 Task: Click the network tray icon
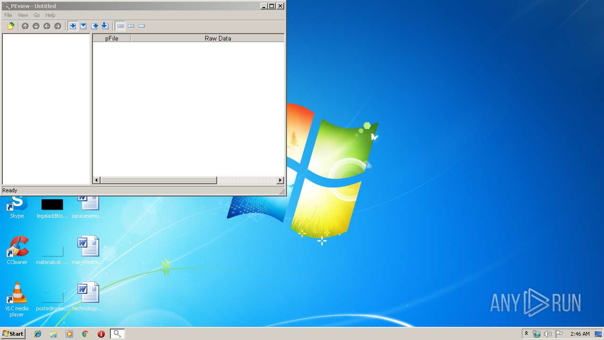pos(537,334)
